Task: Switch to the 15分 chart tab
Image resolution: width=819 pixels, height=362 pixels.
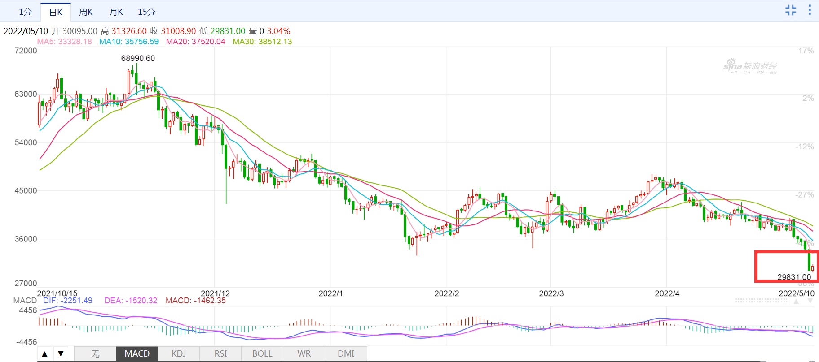Action: 146,12
